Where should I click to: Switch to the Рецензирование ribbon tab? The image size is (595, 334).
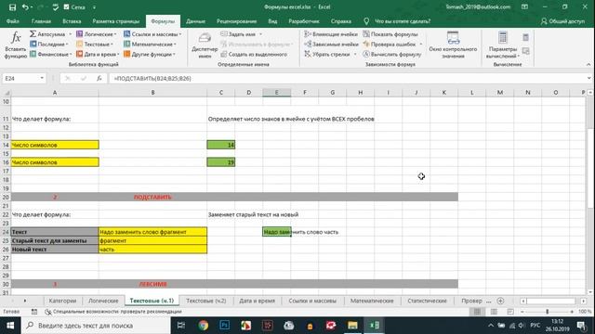(236, 21)
